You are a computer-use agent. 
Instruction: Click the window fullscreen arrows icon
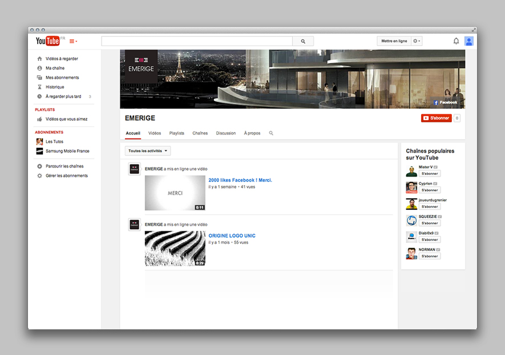tap(474, 30)
